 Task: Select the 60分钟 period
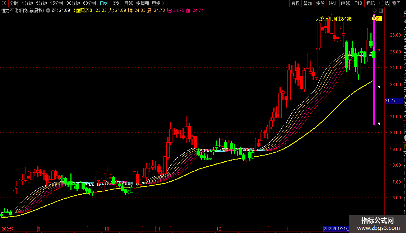pyautogui.click(x=90, y=3)
